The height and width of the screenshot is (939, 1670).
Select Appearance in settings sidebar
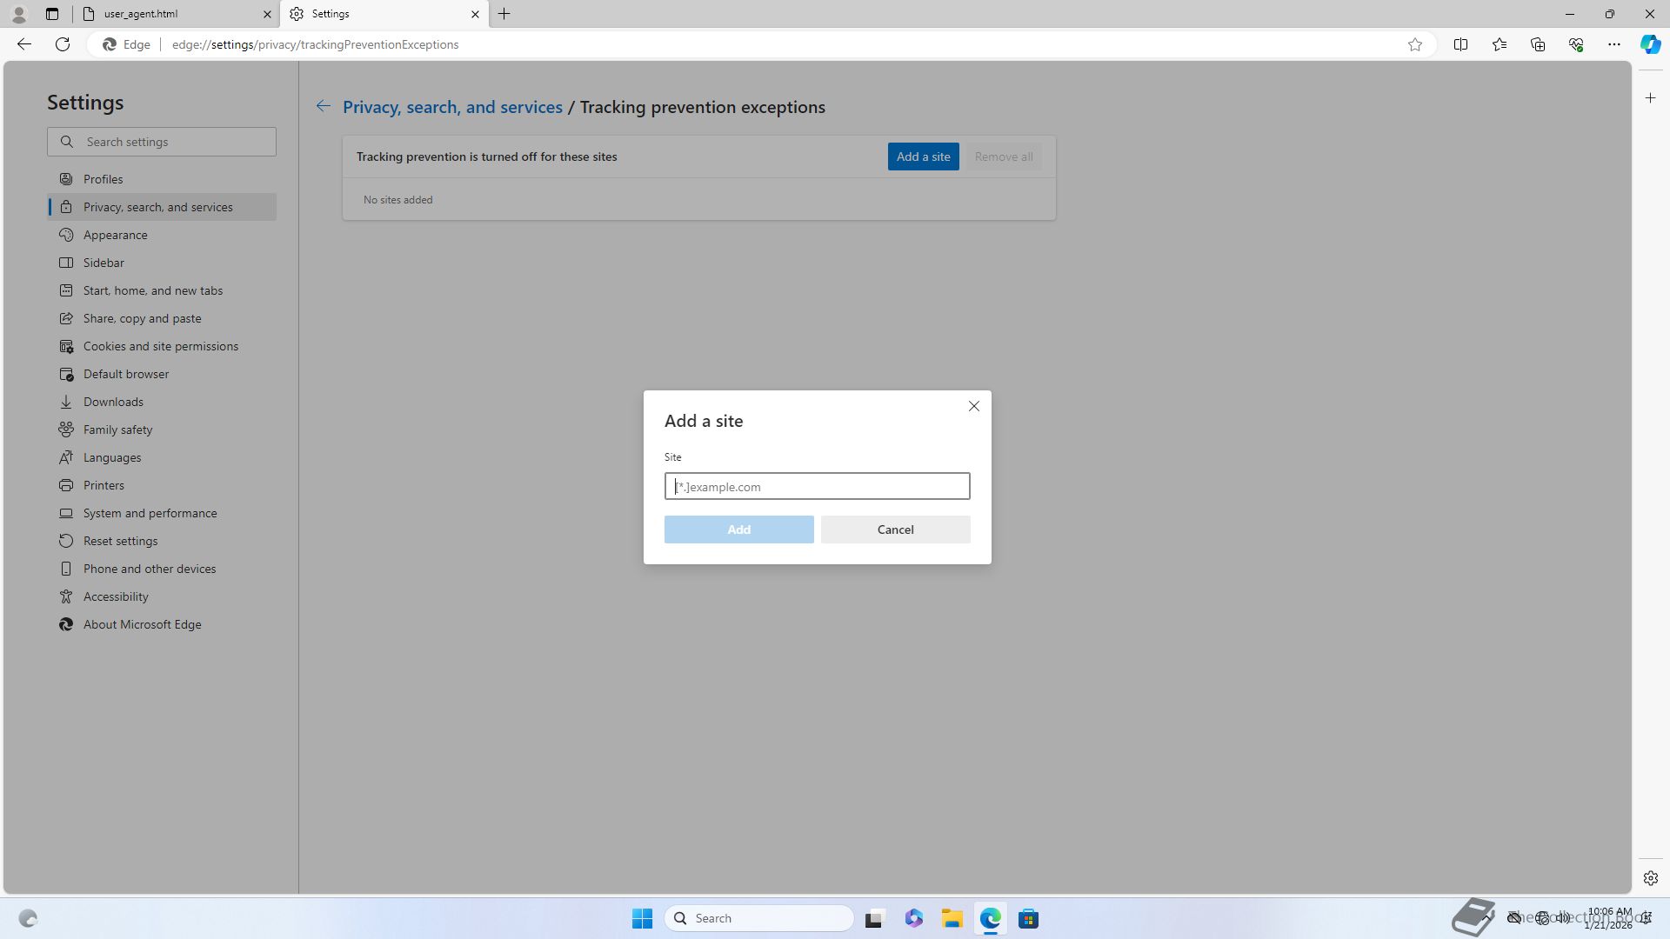tap(115, 235)
